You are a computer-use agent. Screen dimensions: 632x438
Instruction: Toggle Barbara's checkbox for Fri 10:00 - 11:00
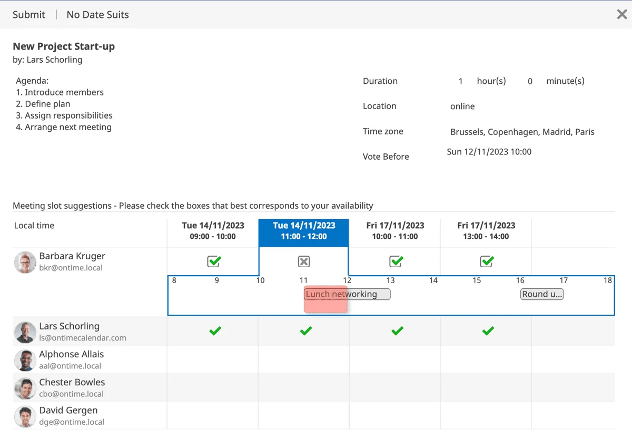tap(396, 261)
